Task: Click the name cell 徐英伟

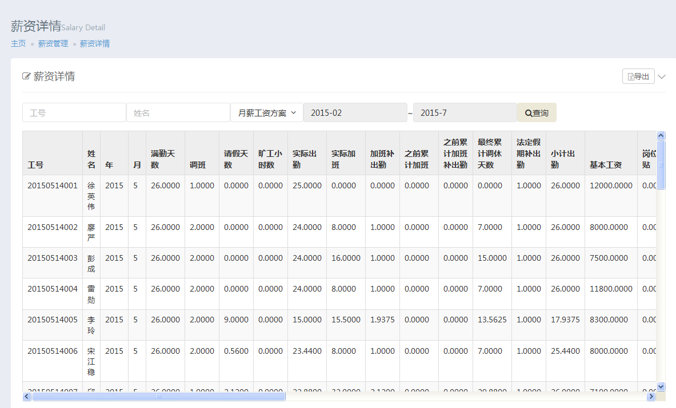Action: pos(91,196)
